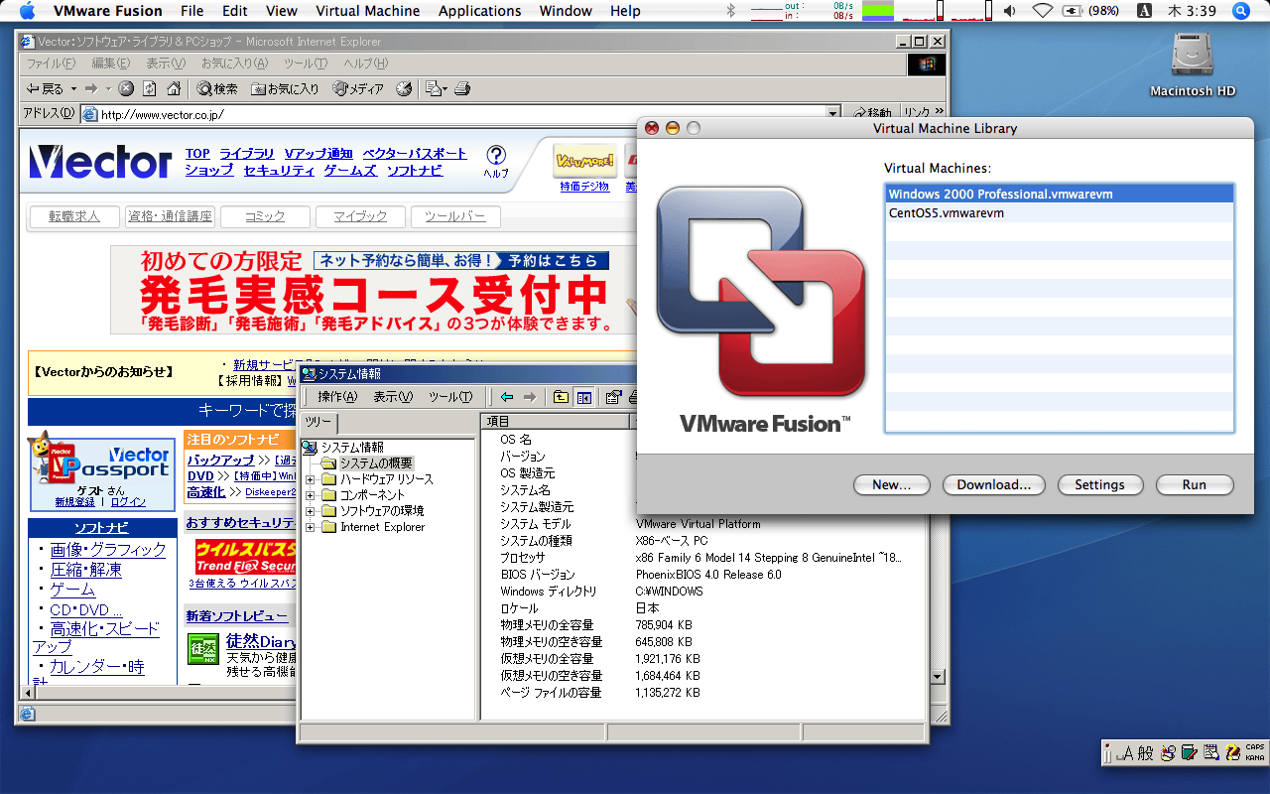Click the IE History button
The height and width of the screenshot is (794, 1270).
pos(404,89)
